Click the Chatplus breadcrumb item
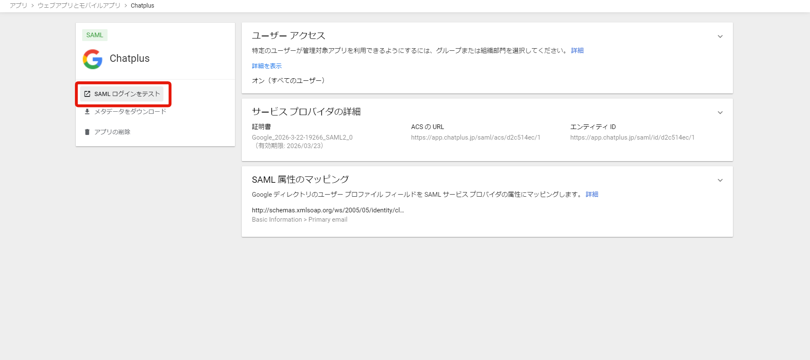This screenshot has height=360, width=810. click(142, 5)
